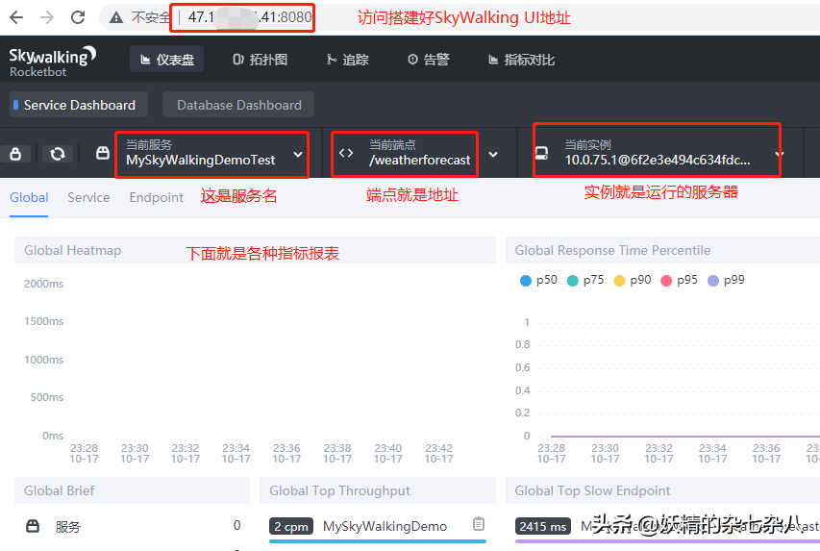
Task: Click the 2415 ms slow endpoint badge
Action: tap(543, 526)
